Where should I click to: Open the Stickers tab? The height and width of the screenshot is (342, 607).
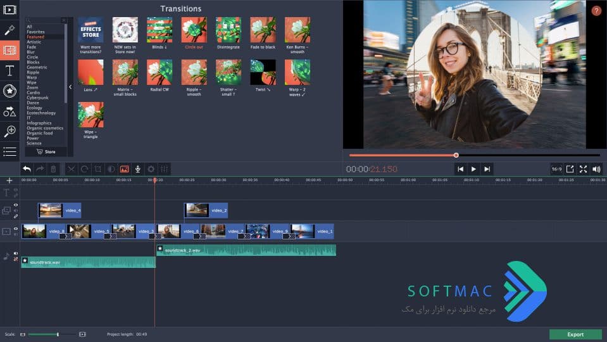(9, 91)
